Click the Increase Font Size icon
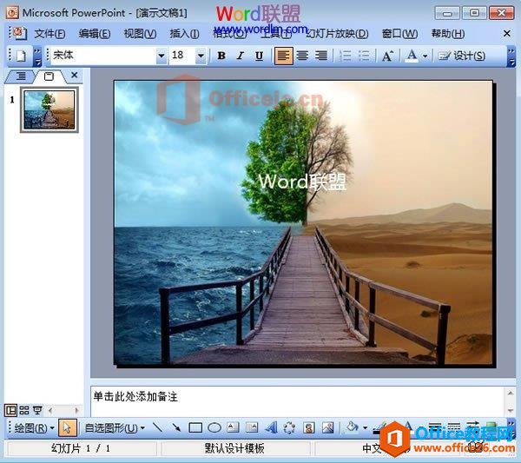 pyautogui.click(x=387, y=56)
